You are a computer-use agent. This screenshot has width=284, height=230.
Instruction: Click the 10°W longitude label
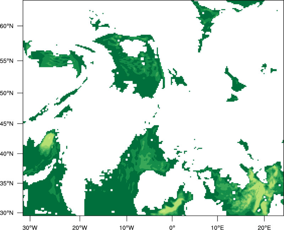tap(127, 228)
